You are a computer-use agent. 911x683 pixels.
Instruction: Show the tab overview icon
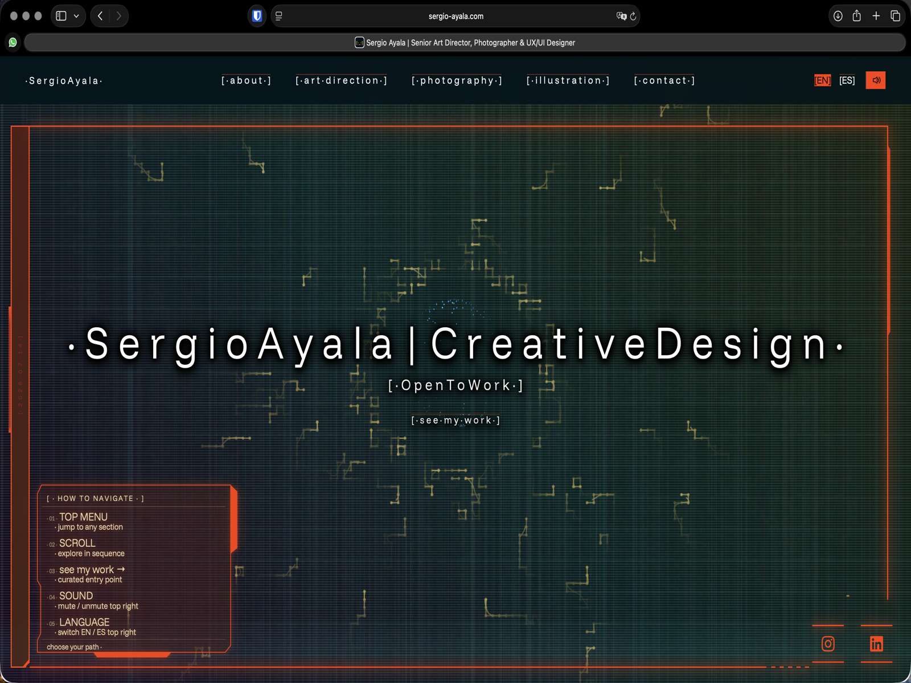[895, 16]
